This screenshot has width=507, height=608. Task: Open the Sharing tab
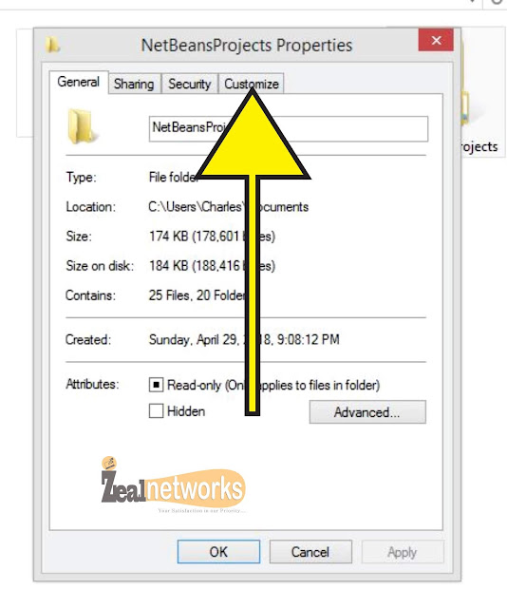pos(134,84)
